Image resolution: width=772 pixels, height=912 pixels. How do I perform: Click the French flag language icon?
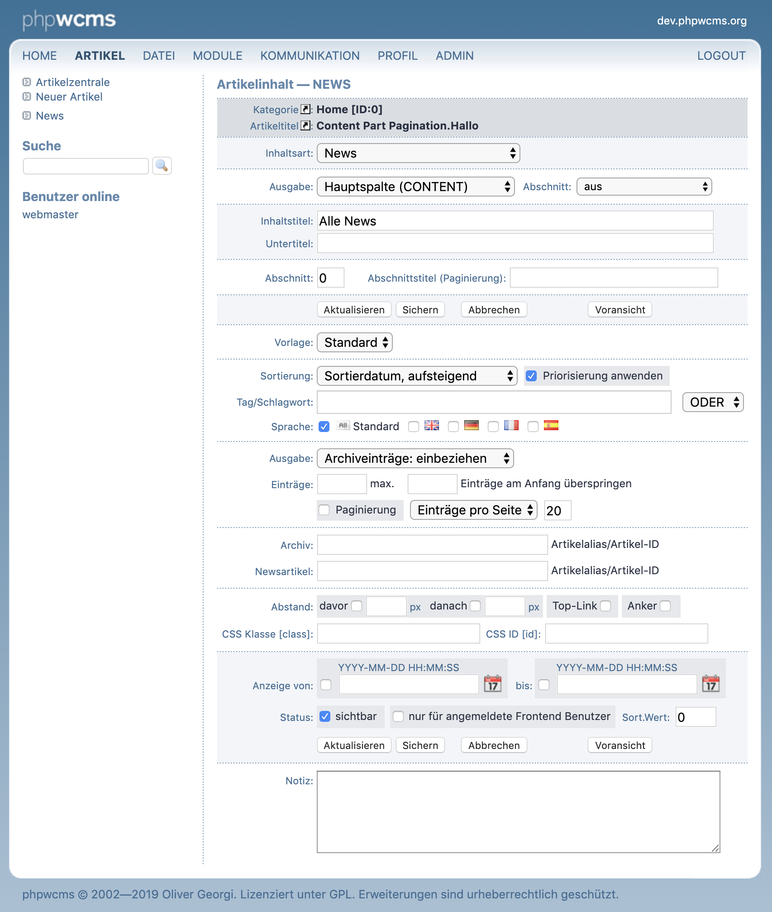(x=511, y=425)
